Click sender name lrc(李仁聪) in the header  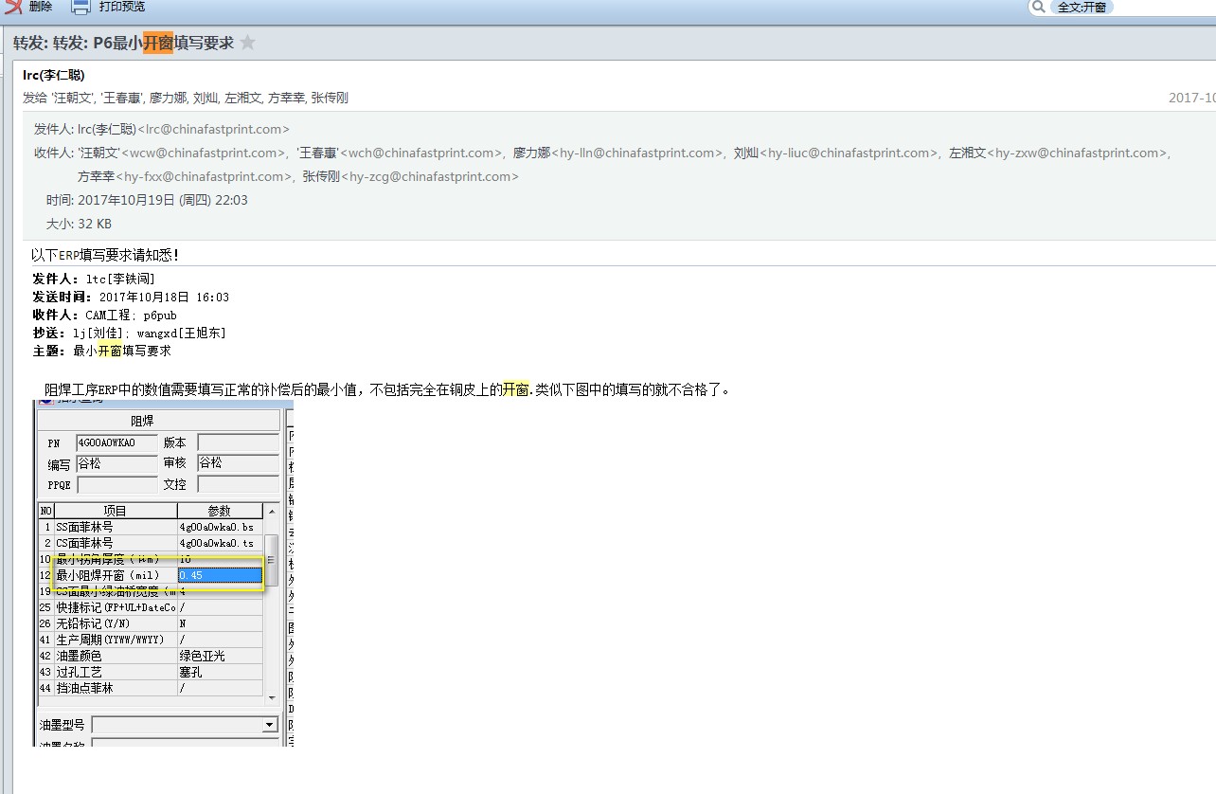coord(54,75)
